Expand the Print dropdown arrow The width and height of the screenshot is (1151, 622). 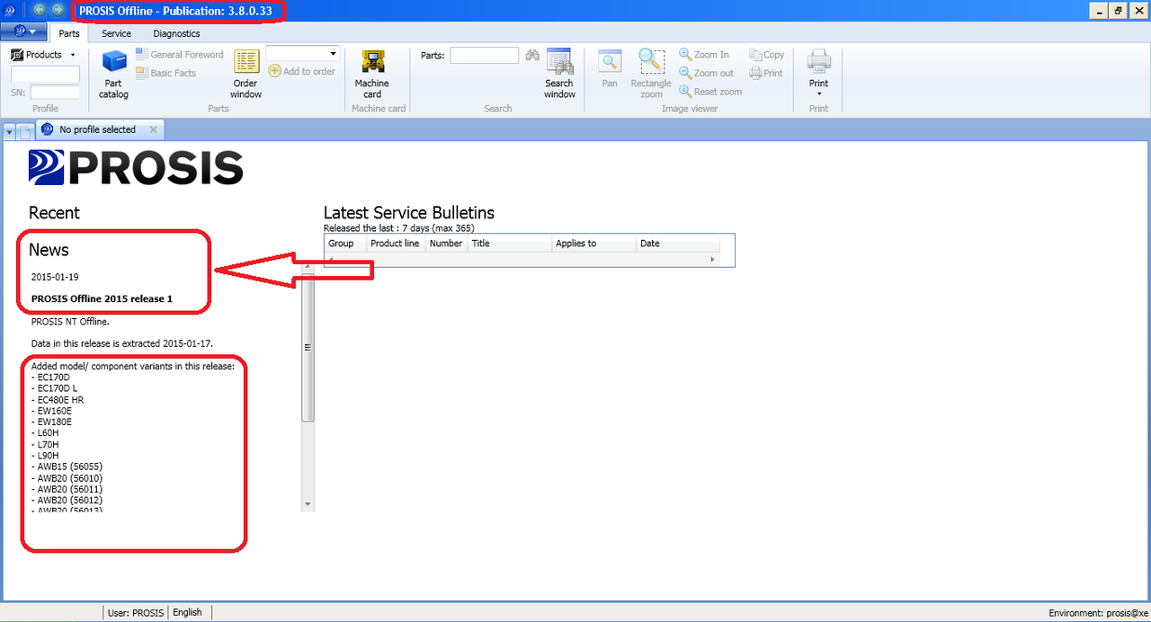[x=818, y=93]
